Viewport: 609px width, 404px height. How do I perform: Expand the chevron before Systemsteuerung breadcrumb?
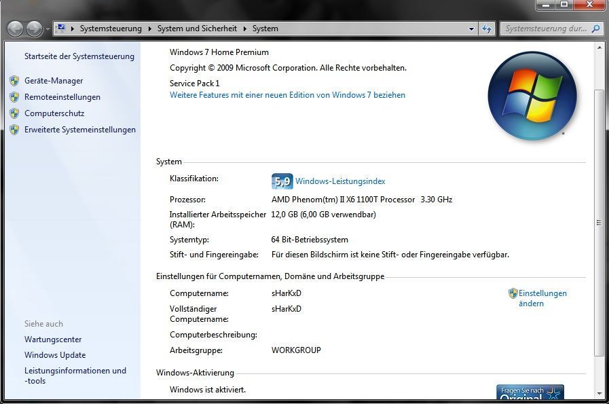[72, 29]
